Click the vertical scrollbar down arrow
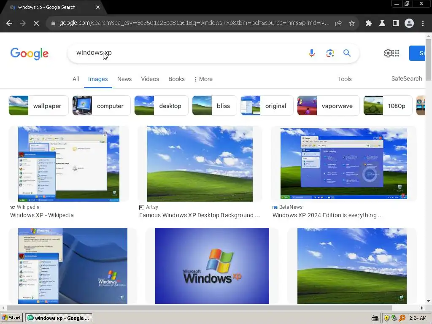Viewport: 432px width, 324px height. coord(429,301)
